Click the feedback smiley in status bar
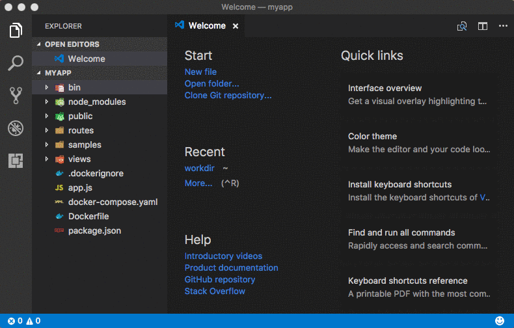514x328 pixels. tap(500, 321)
